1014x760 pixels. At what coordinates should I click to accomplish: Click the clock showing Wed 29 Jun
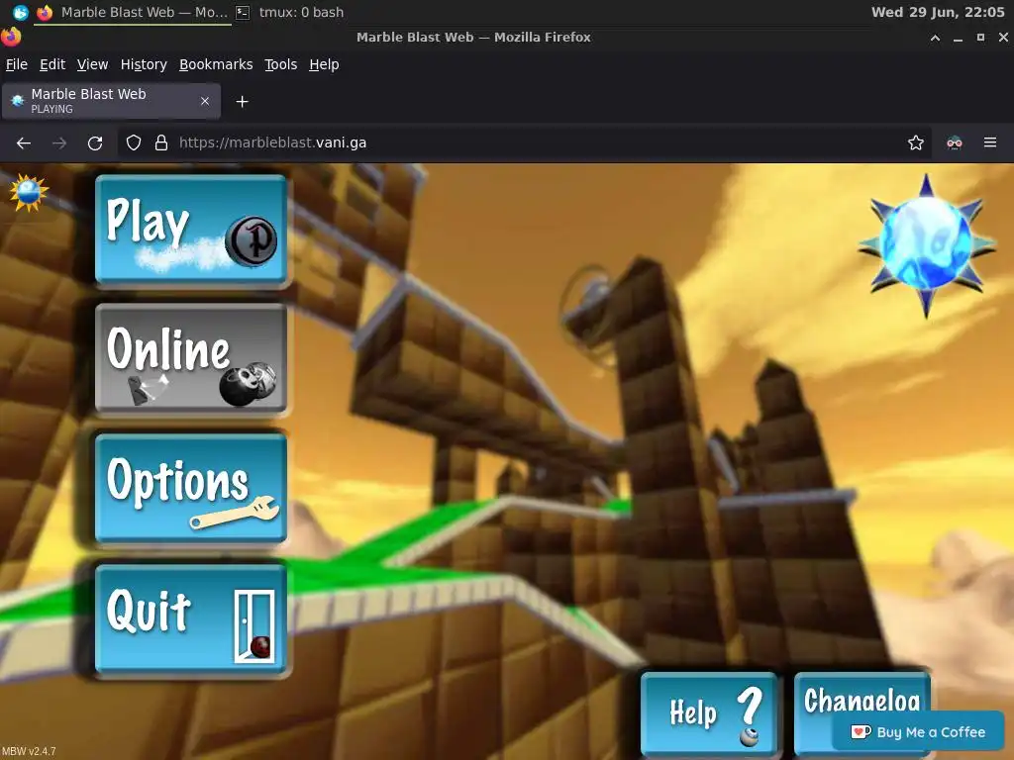coord(938,12)
